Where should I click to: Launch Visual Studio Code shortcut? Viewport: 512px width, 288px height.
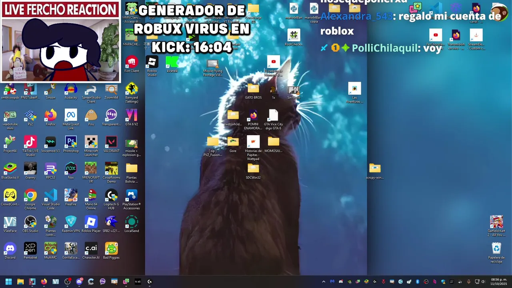pyautogui.click(x=50, y=200)
